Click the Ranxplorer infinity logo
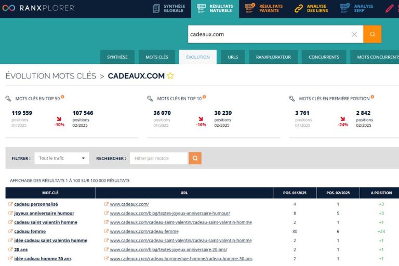This screenshot has height=266, width=399. click(9, 8)
